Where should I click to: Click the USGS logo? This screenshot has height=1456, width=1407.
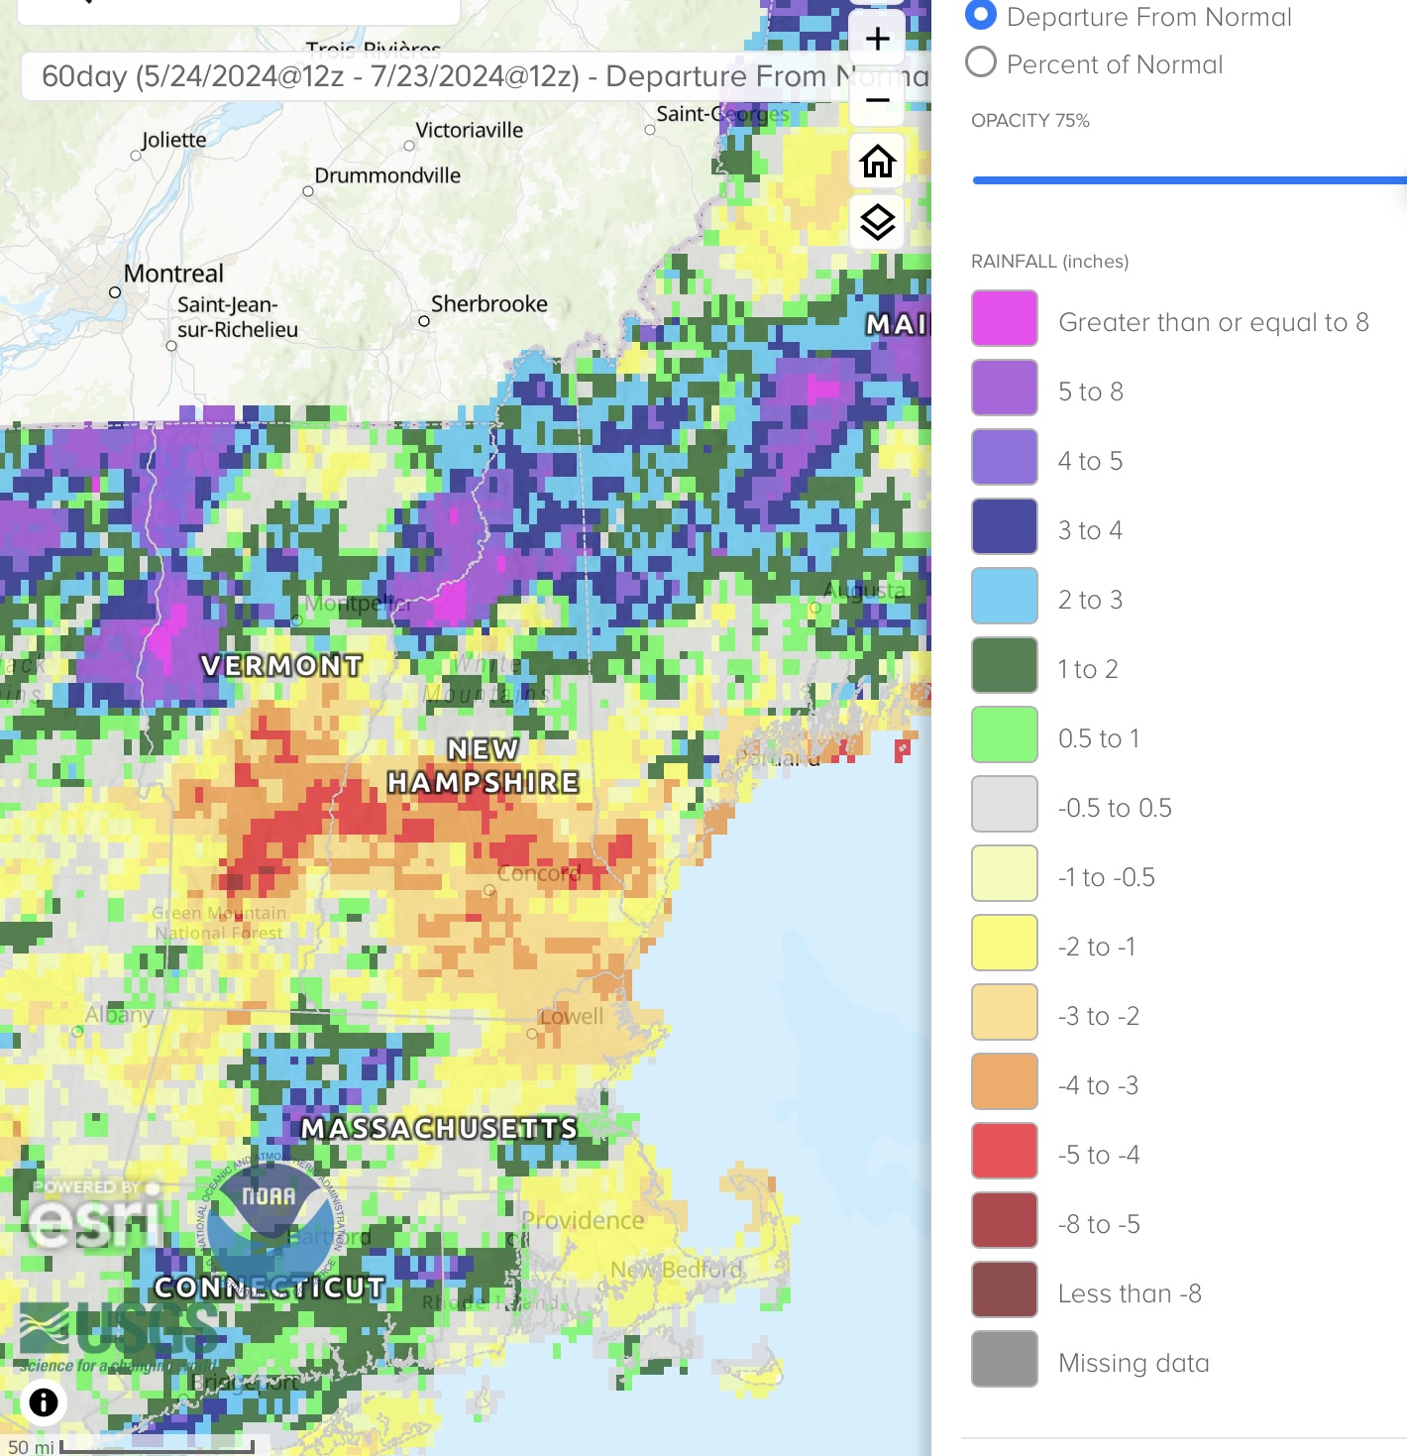click(x=117, y=1335)
